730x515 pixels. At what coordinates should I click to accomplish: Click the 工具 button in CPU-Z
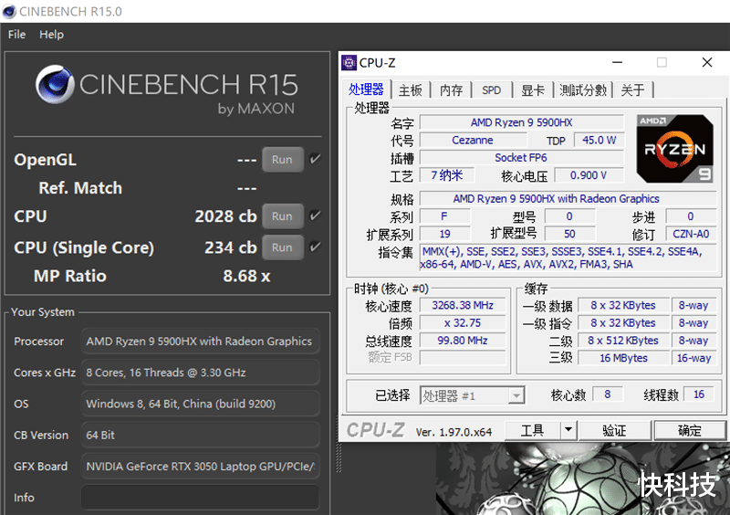point(533,430)
